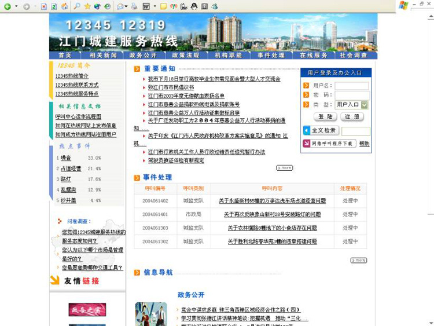Image resolution: width=434 pixels, height=326 pixels.
Task: Click the Stop loading icon
Action: [x=43, y=6]
